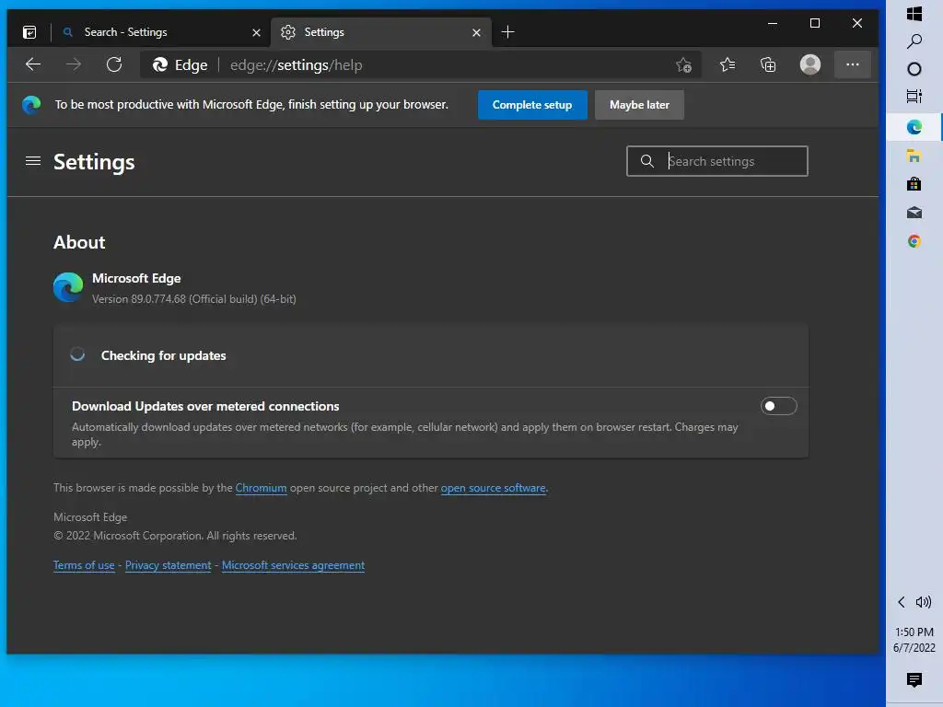Open taskbar Search magnifier
This screenshot has height=707, width=943.
click(914, 41)
